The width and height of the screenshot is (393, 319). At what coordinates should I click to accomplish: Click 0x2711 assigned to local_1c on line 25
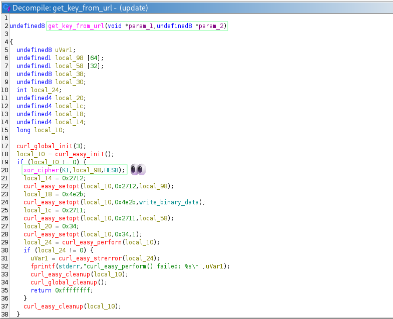73,210
